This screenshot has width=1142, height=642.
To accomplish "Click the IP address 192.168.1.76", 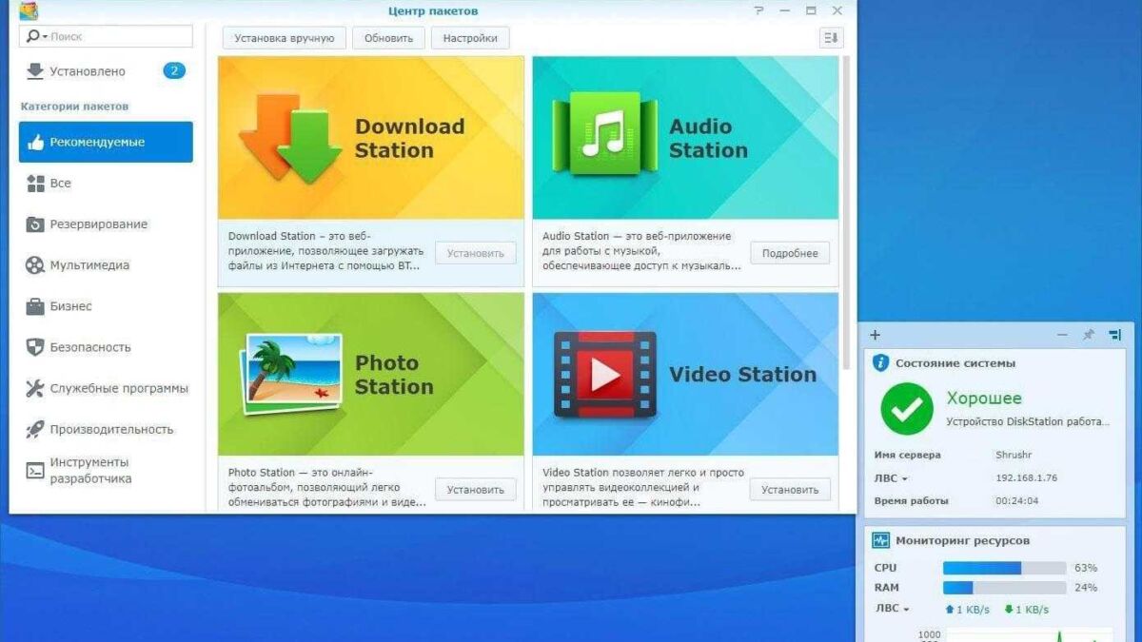I will (1026, 478).
